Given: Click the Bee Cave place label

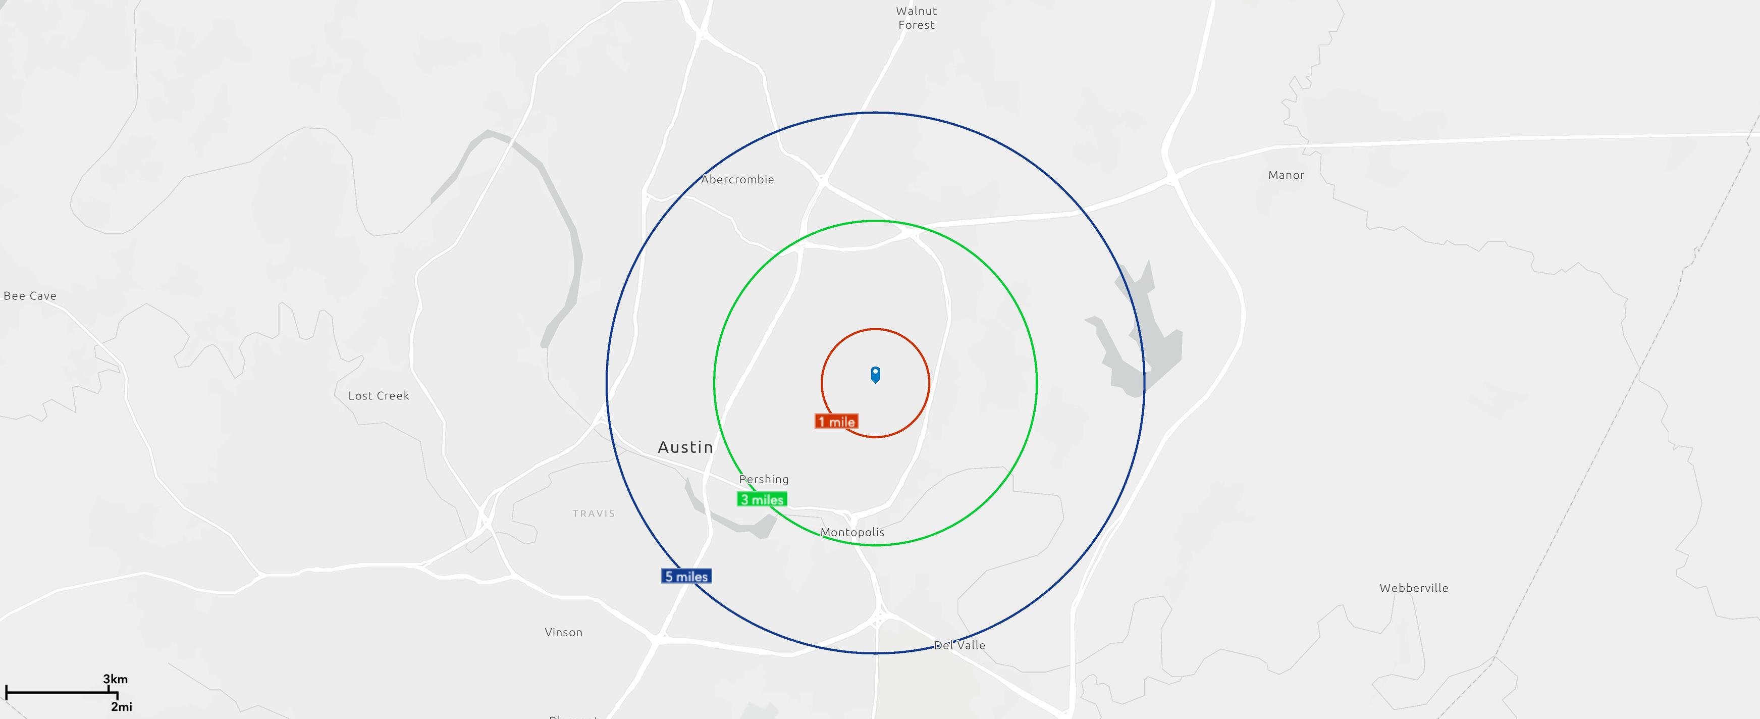Looking at the screenshot, I should [30, 296].
